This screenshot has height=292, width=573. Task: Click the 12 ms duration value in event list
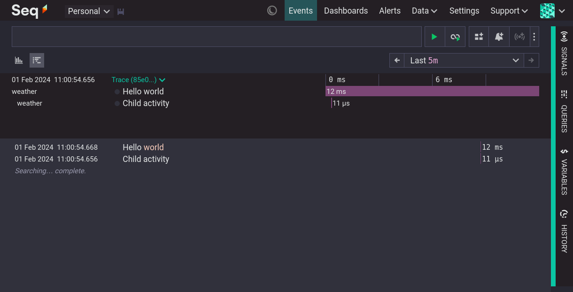tap(492, 147)
